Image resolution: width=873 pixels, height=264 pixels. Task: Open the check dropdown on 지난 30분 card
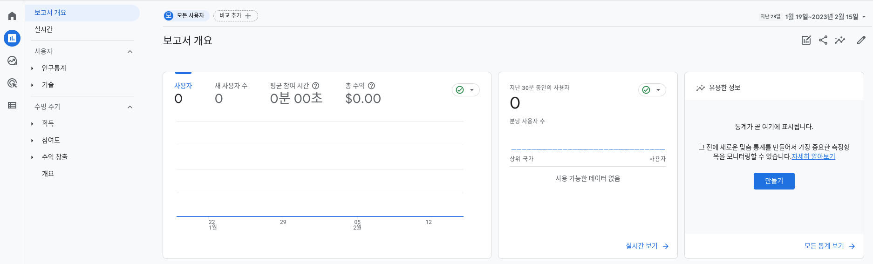click(x=652, y=90)
